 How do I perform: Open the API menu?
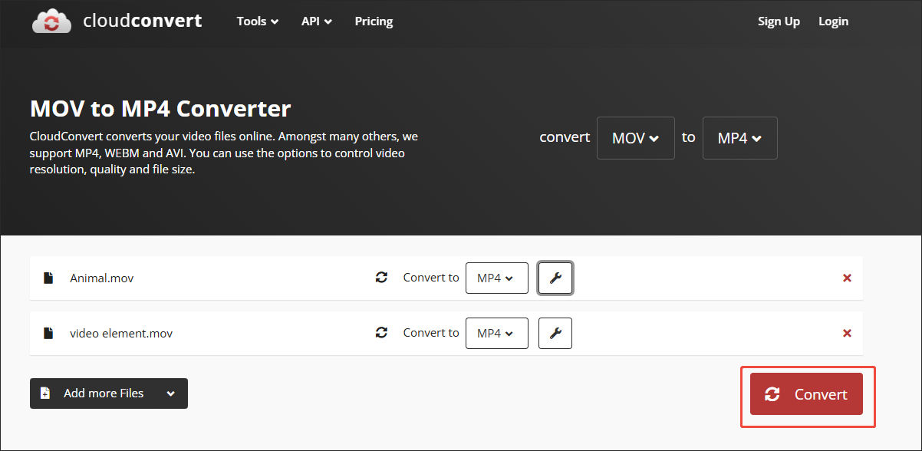point(316,21)
